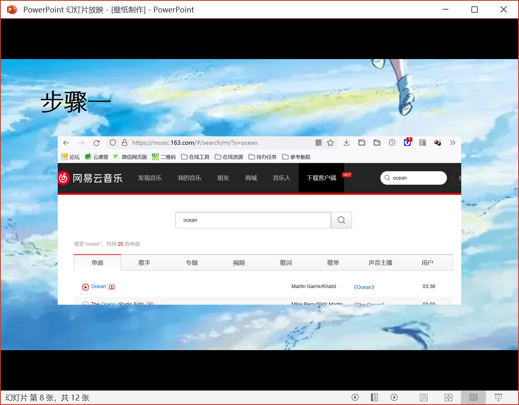Viewport: 519px width, 405px height.
Task: Switch to the 声音主播 results tab
Action: pos(380,263)
